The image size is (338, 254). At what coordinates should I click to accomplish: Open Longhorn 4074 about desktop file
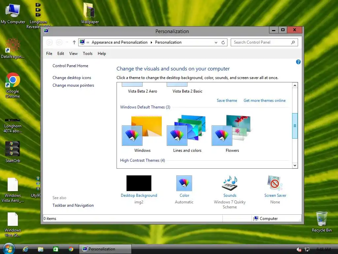tap(13, 125)
